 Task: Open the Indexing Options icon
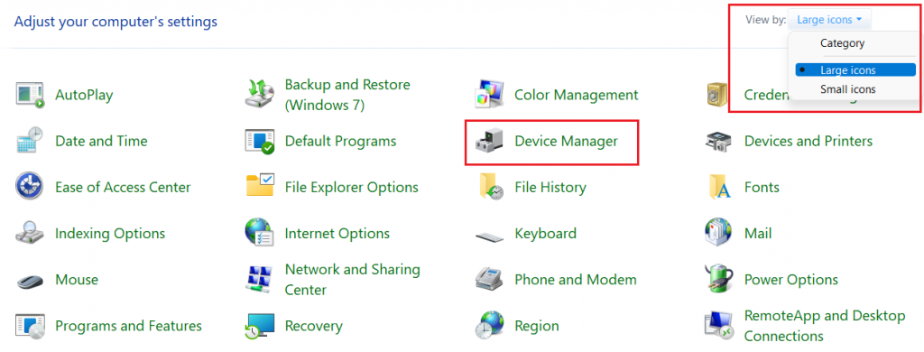click(x=30, y=234)
